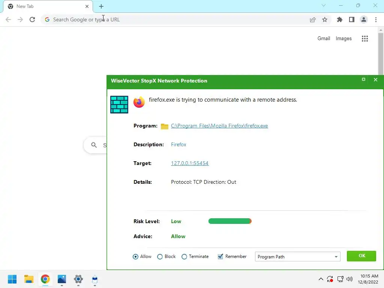Click the Chrome forward arrow
Image resolution: width=384 pixels, height=288 pixels.
(20, 19)
